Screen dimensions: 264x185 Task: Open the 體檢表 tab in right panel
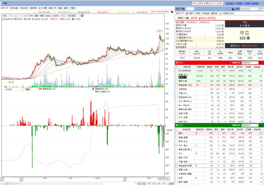click(214, 13)
